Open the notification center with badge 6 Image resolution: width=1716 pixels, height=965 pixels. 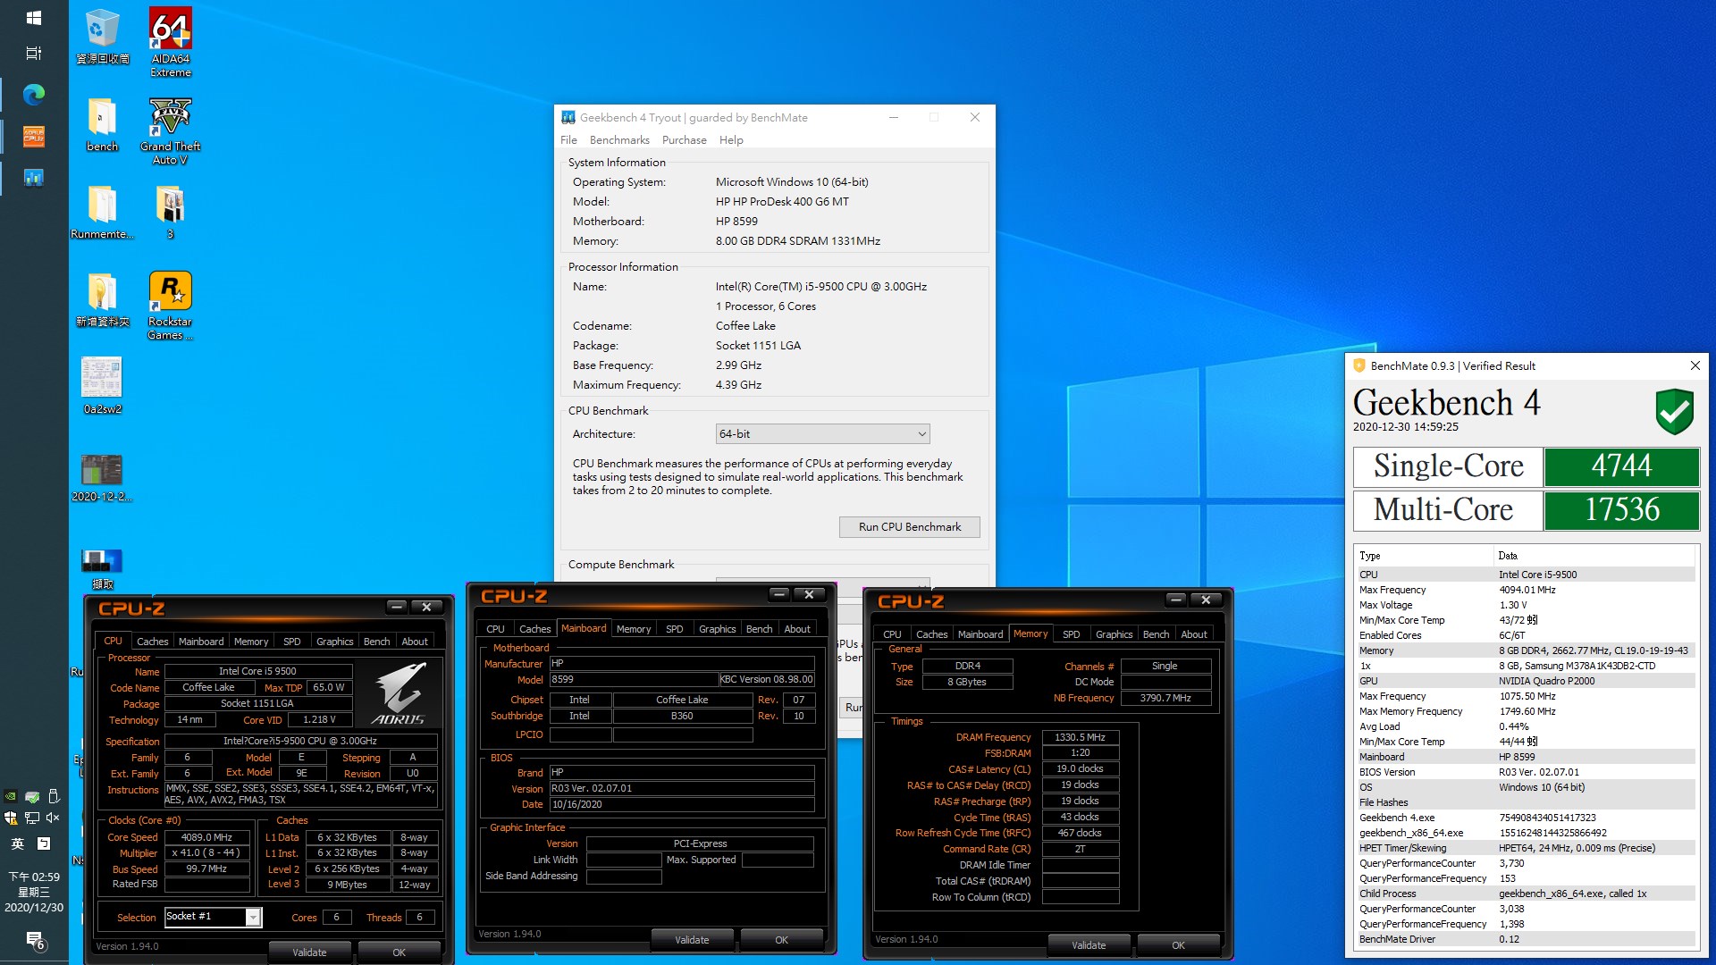pos(35,940)
